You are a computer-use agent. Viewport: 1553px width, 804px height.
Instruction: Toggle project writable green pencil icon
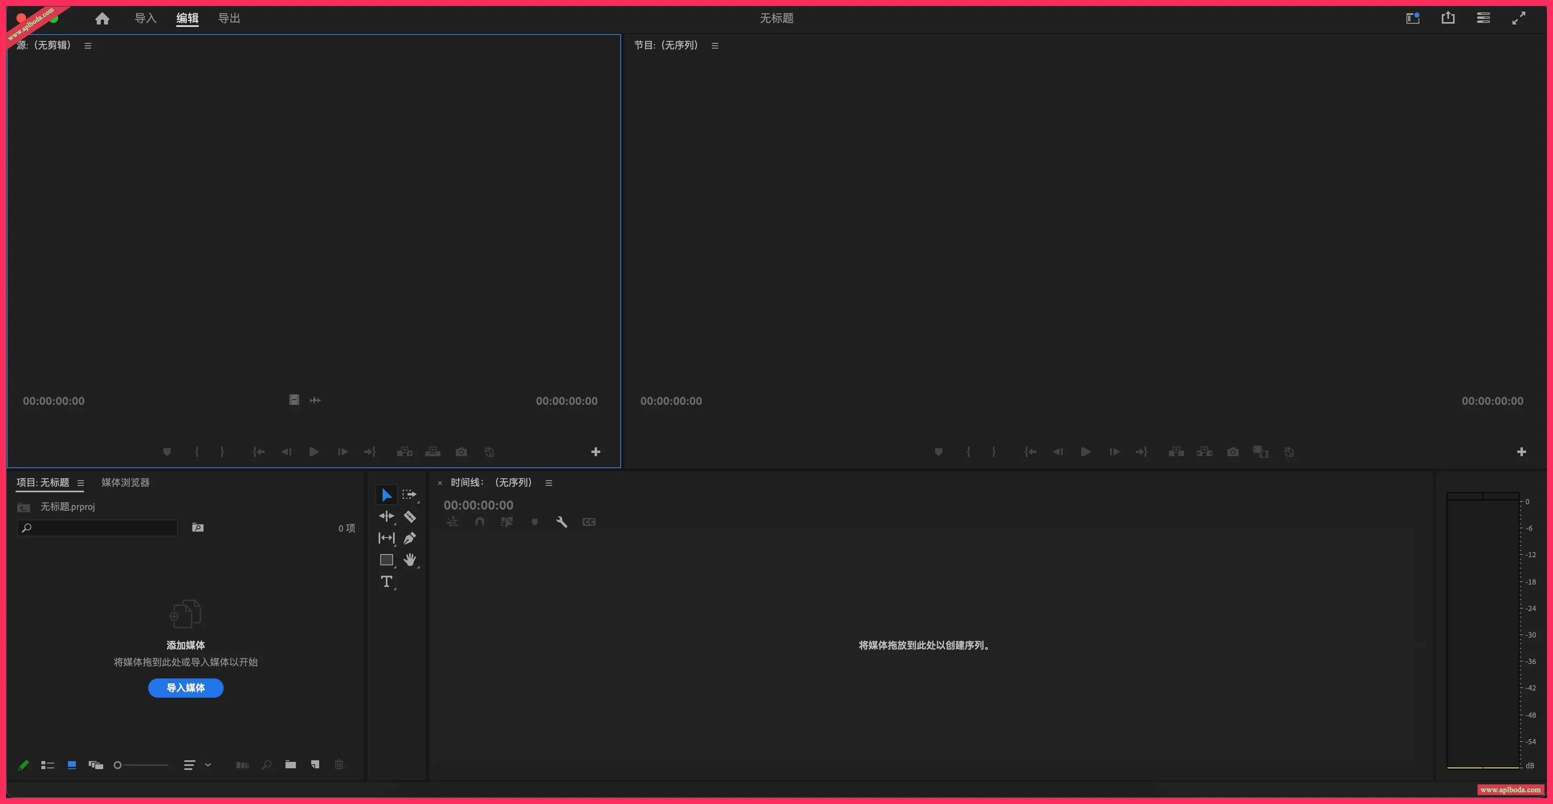[24, 765]
